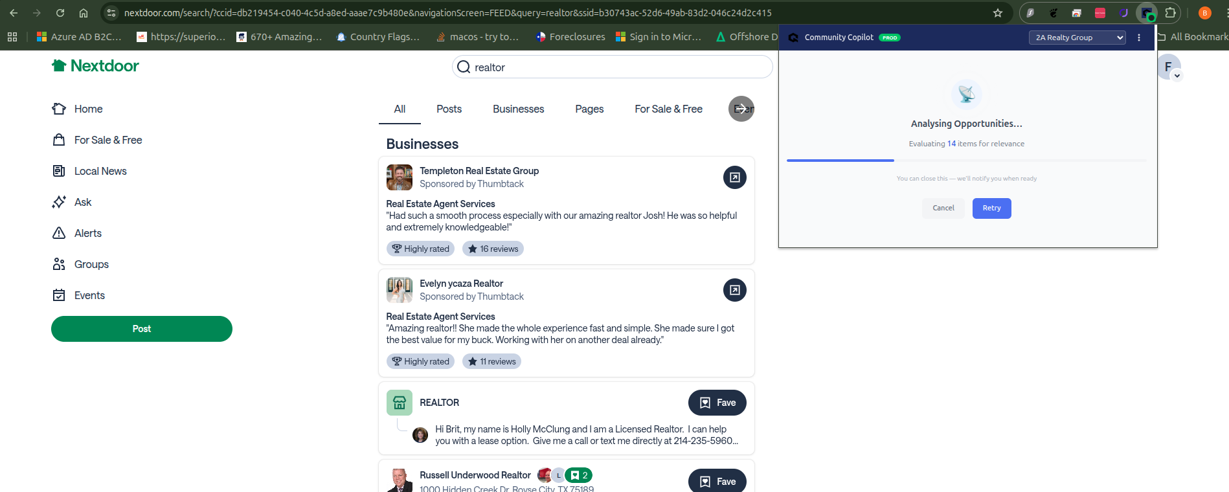The width and height of the screenshot is (1229, 492).
Task: Open the Evelyn ycaza Realtor name
Action: (x=461, y=284)
